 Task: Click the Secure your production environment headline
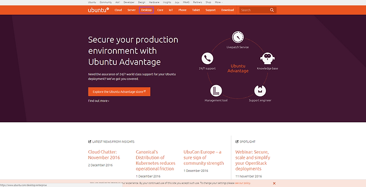tap(133, 51)
